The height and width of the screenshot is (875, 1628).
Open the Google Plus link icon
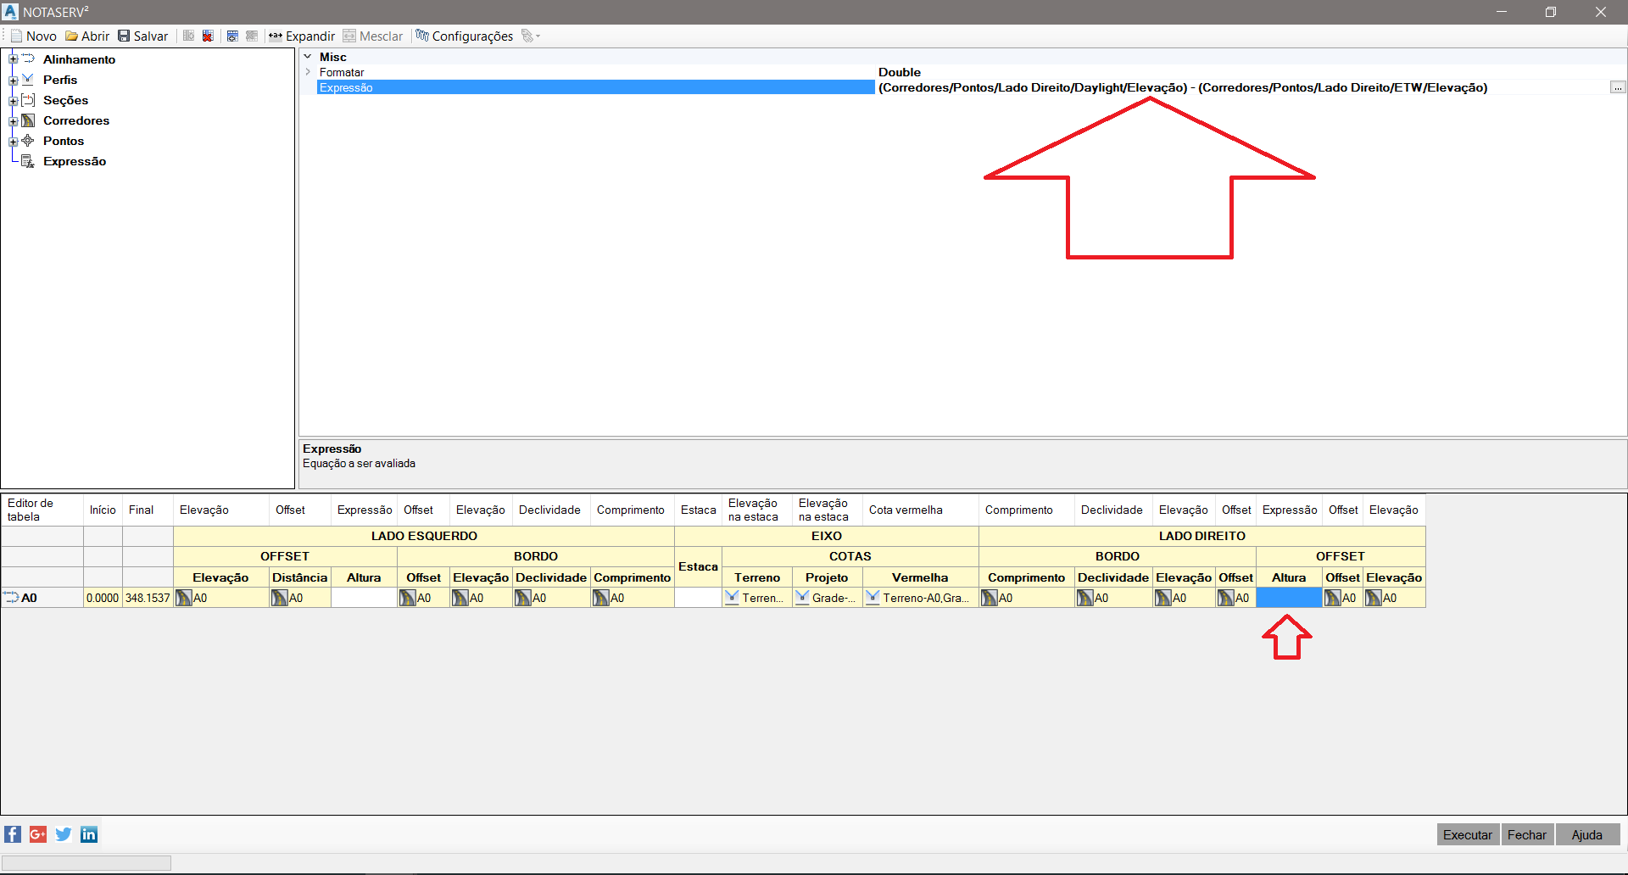pyautogui.click(x=38, y=834)
